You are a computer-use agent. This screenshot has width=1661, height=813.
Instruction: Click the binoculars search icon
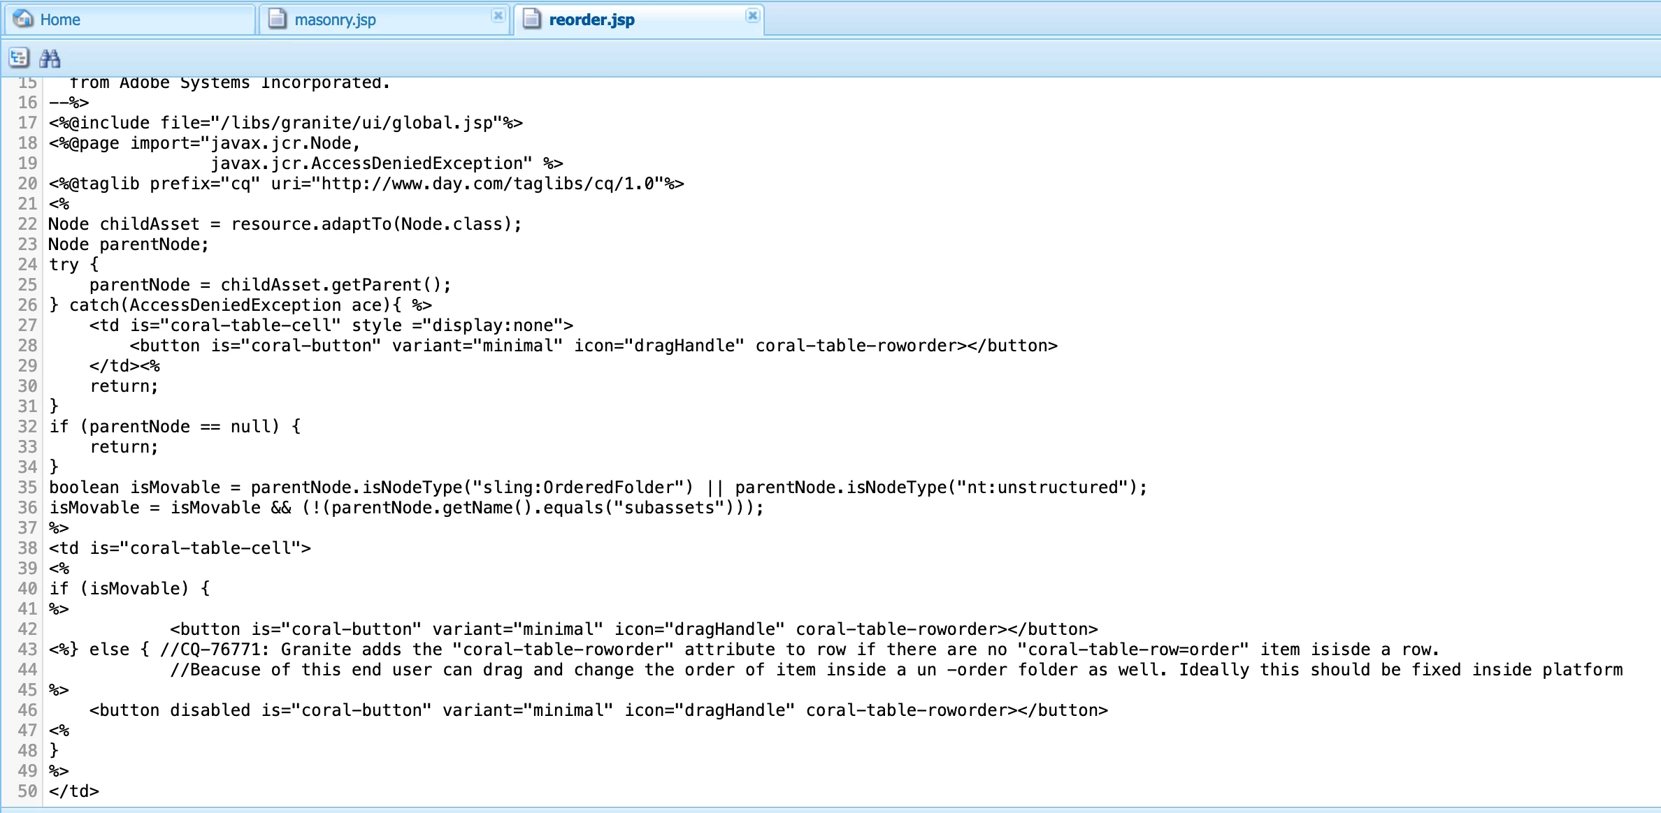point(50,58)
